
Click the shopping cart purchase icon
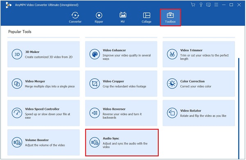tap(193, 5)
